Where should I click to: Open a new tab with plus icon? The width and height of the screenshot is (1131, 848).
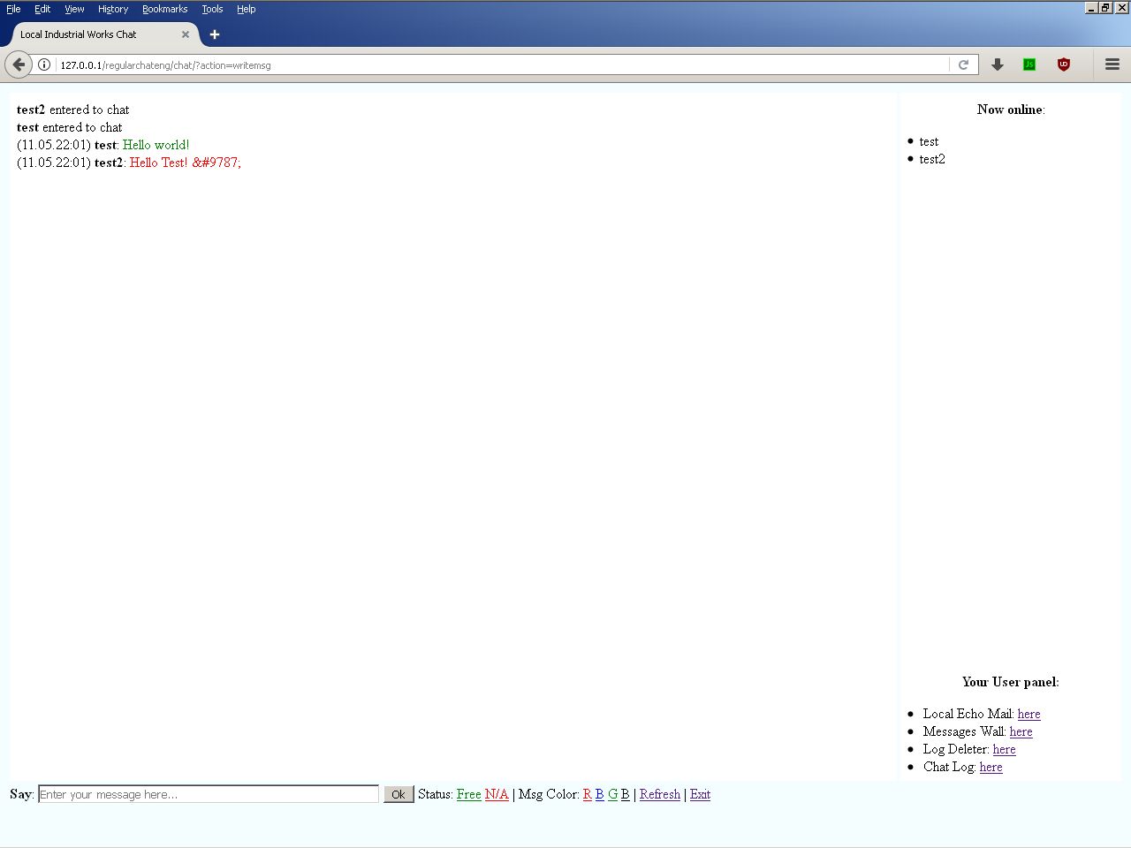pyautogui.click(x=215, y=34)
